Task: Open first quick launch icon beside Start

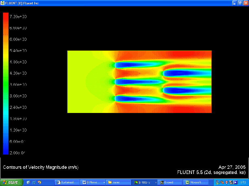Action: click(28, 182)
